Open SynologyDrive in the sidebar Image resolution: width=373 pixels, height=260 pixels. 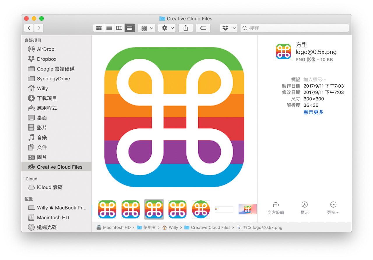pos(56,79)
